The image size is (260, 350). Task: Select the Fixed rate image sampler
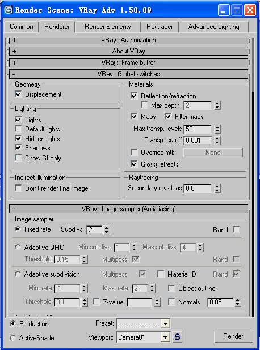[18, 229]
